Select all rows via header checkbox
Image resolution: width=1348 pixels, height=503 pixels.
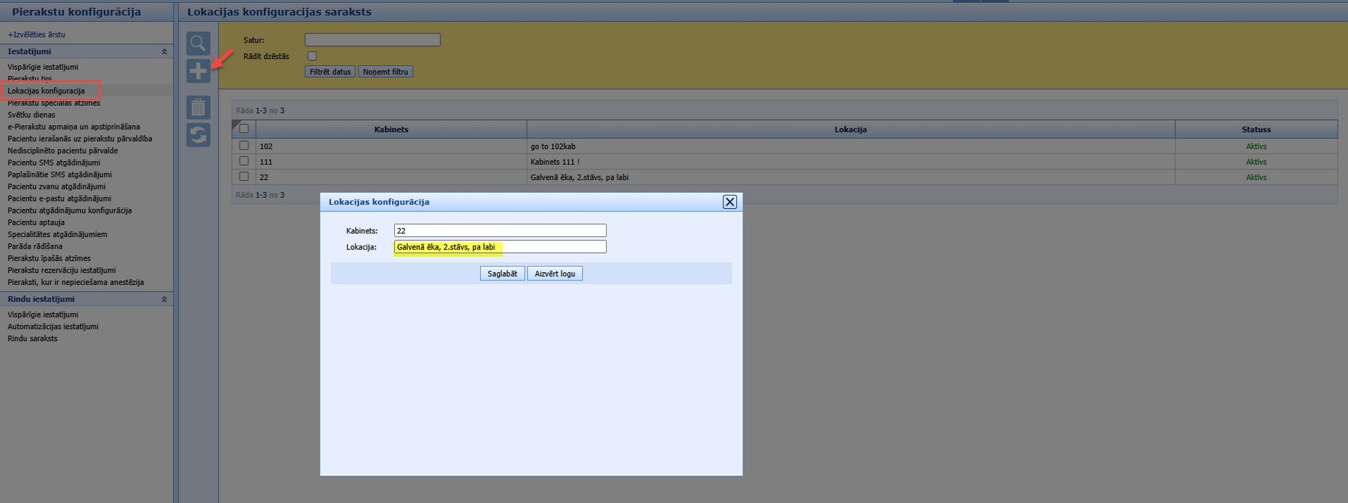click(x=244, y=128)
